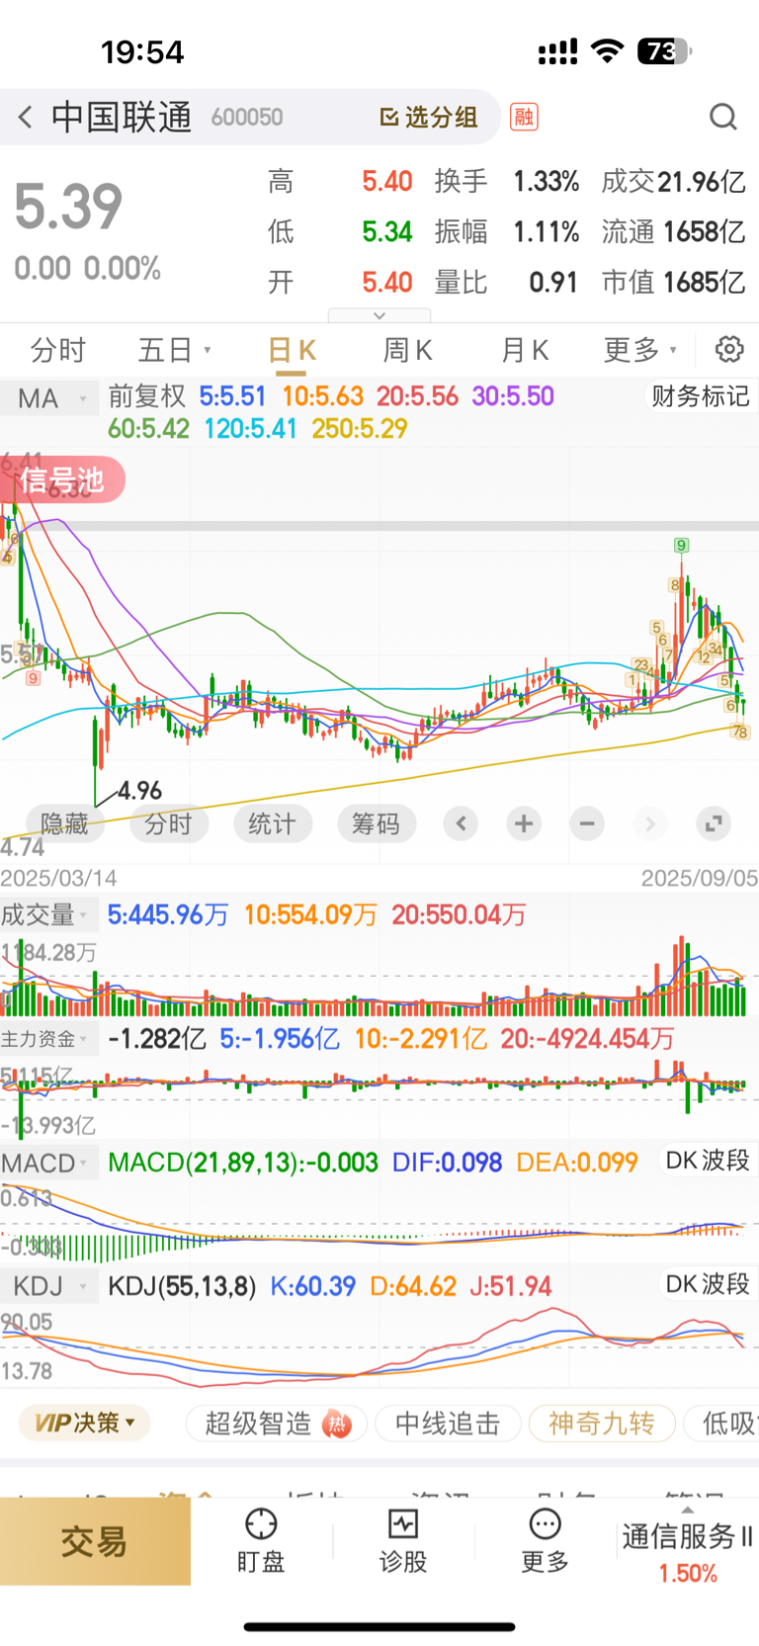Viewport: 759px width, 1646px height.
Task: Open 通信服务Ⅱ sector link
Action: pos(688,1552)
